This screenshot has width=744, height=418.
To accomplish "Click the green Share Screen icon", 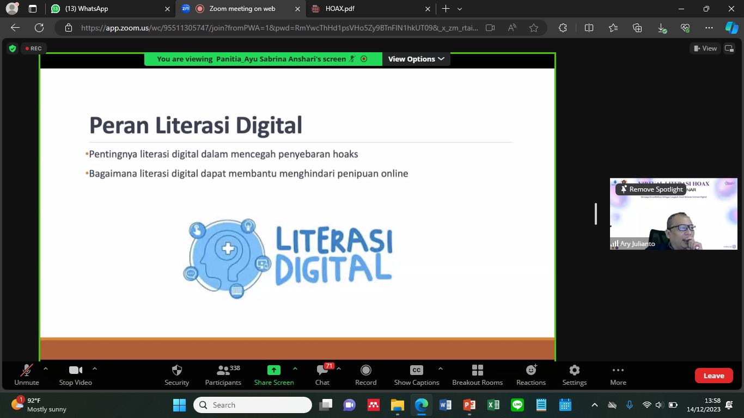I will click(274, 370).
